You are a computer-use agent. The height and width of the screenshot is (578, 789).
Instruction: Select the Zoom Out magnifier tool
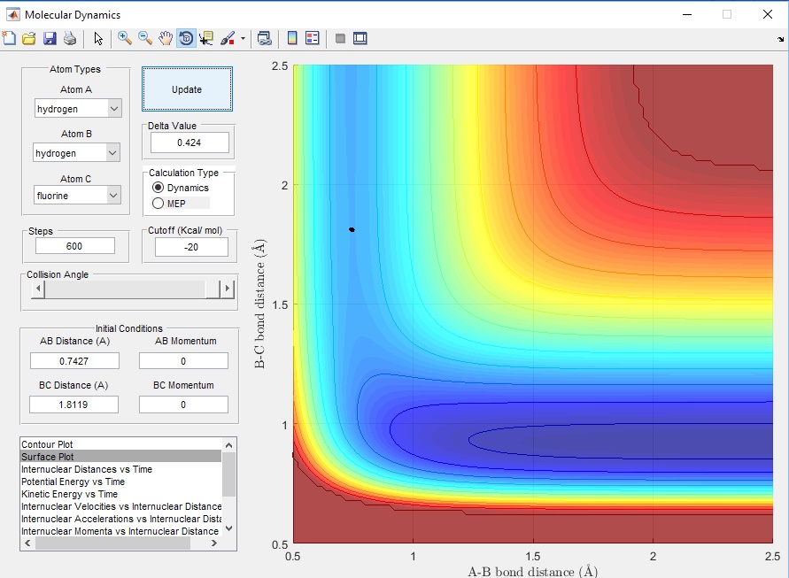tap(145, 38)
